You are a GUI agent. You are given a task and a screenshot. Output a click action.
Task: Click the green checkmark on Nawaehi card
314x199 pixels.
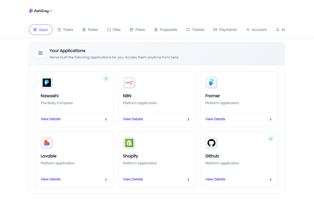click(106, 79)
